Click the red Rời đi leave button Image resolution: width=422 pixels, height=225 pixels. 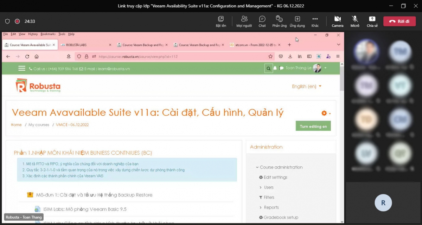click(x=399, y=21)
